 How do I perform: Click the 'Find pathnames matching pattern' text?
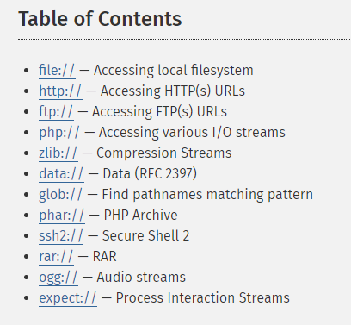(x=207, y=195)
